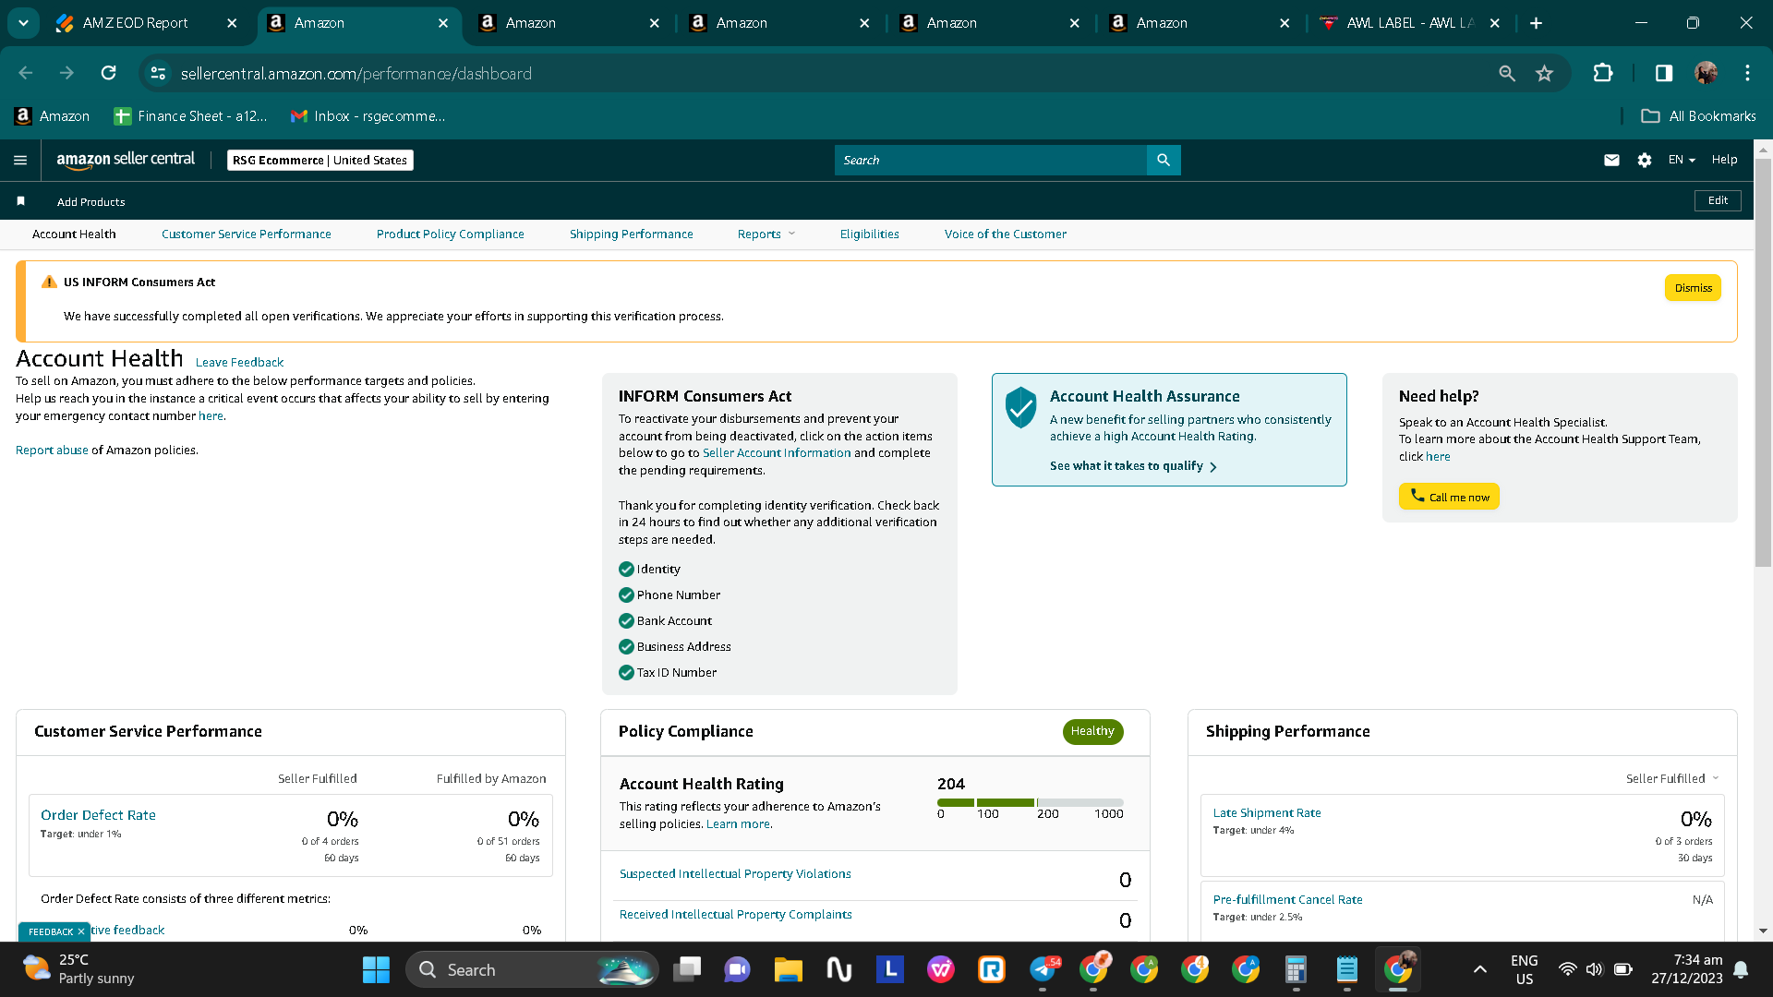Open the Add Products shortcut
This screenshot has width=1773, height=997.
point(90,202)
